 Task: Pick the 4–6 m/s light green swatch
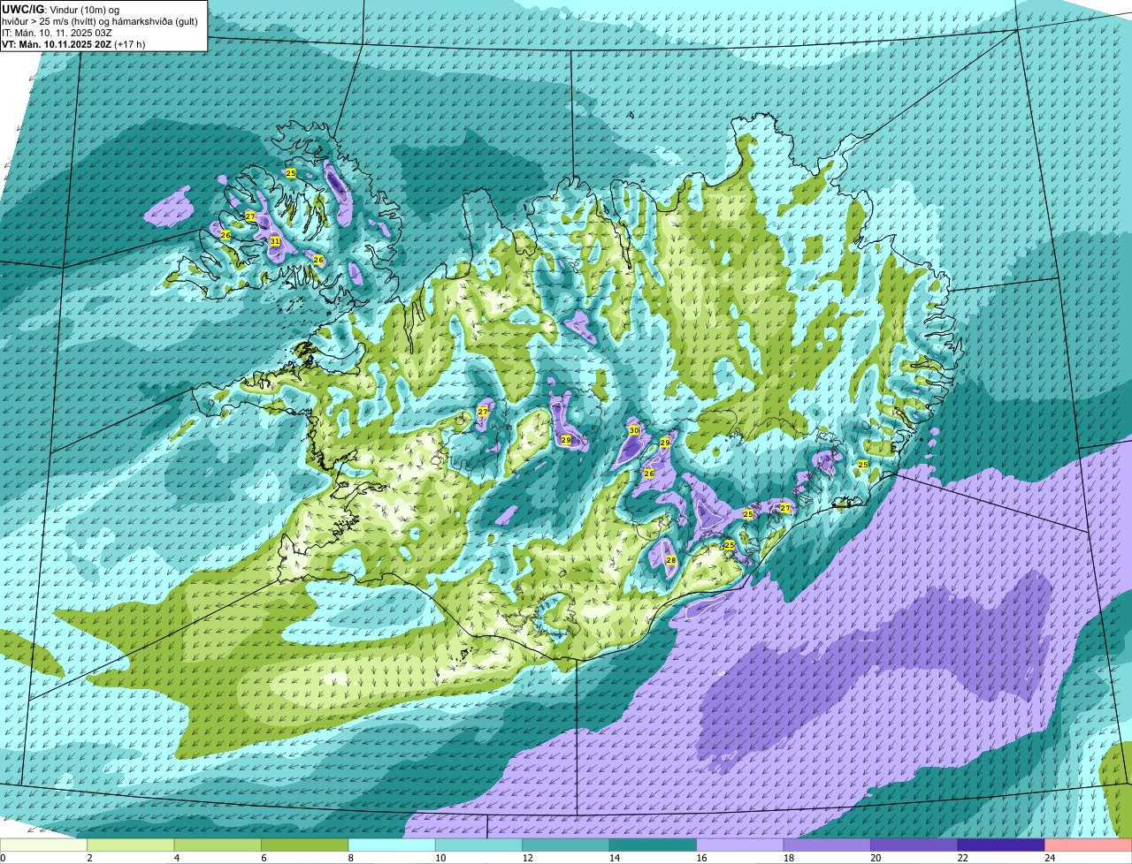click(218, 845)
